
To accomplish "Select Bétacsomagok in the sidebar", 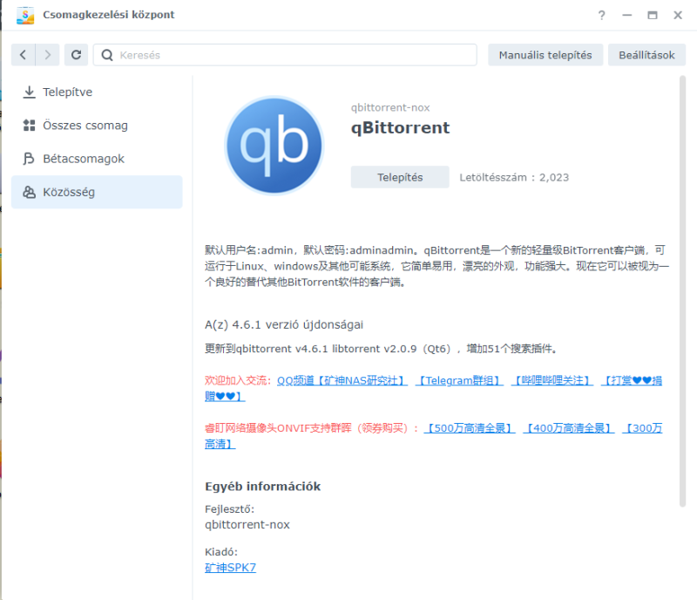I will [97, 159].
